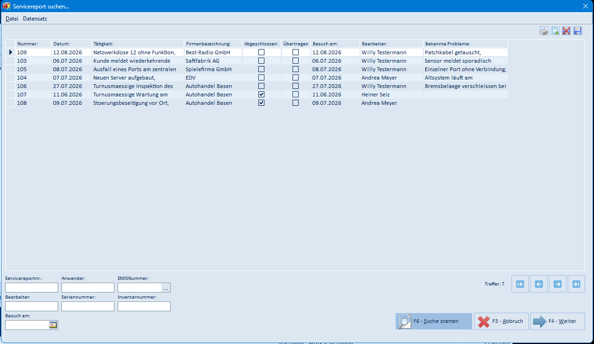Image resolution: width=594 pixels, height=344 pixels.
Task: Open the calendar picker for Besuch am
Action: pos(53,325)
